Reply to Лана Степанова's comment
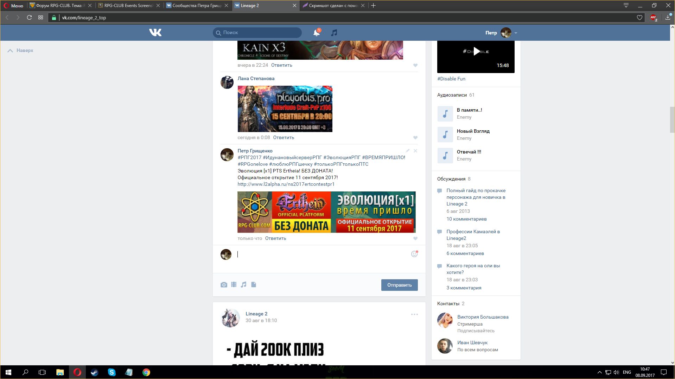 click(x=284, y=138)
